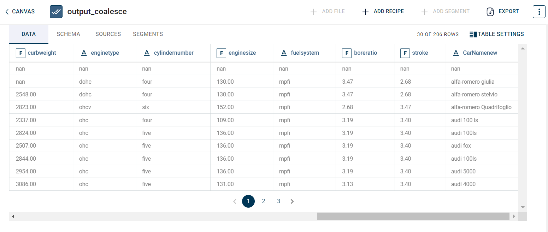Go back using the Canvas chevron

pos(7,12)
